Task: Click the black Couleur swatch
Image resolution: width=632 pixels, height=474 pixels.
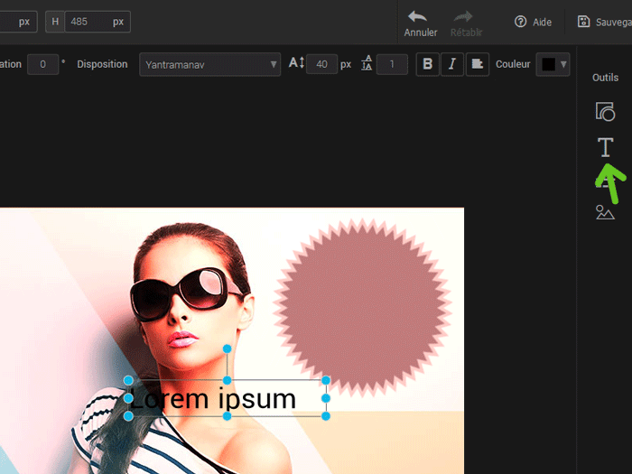Action: [548, 64]
